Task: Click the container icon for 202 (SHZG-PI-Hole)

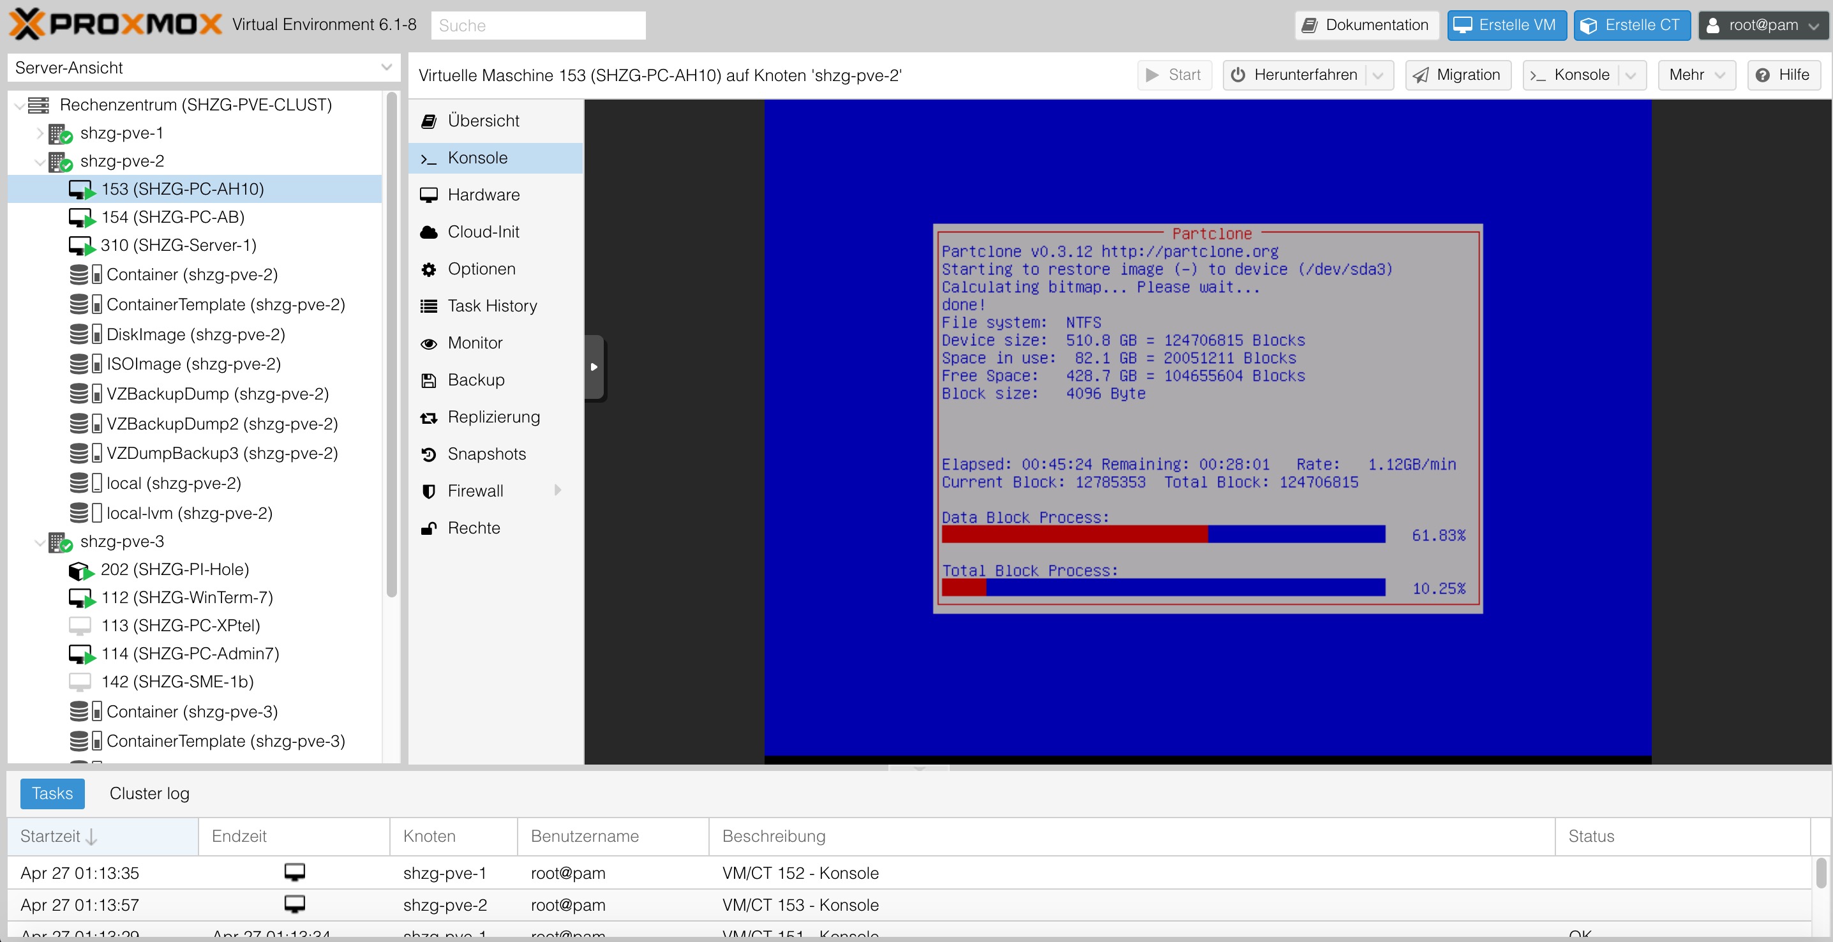Action: 81,570
